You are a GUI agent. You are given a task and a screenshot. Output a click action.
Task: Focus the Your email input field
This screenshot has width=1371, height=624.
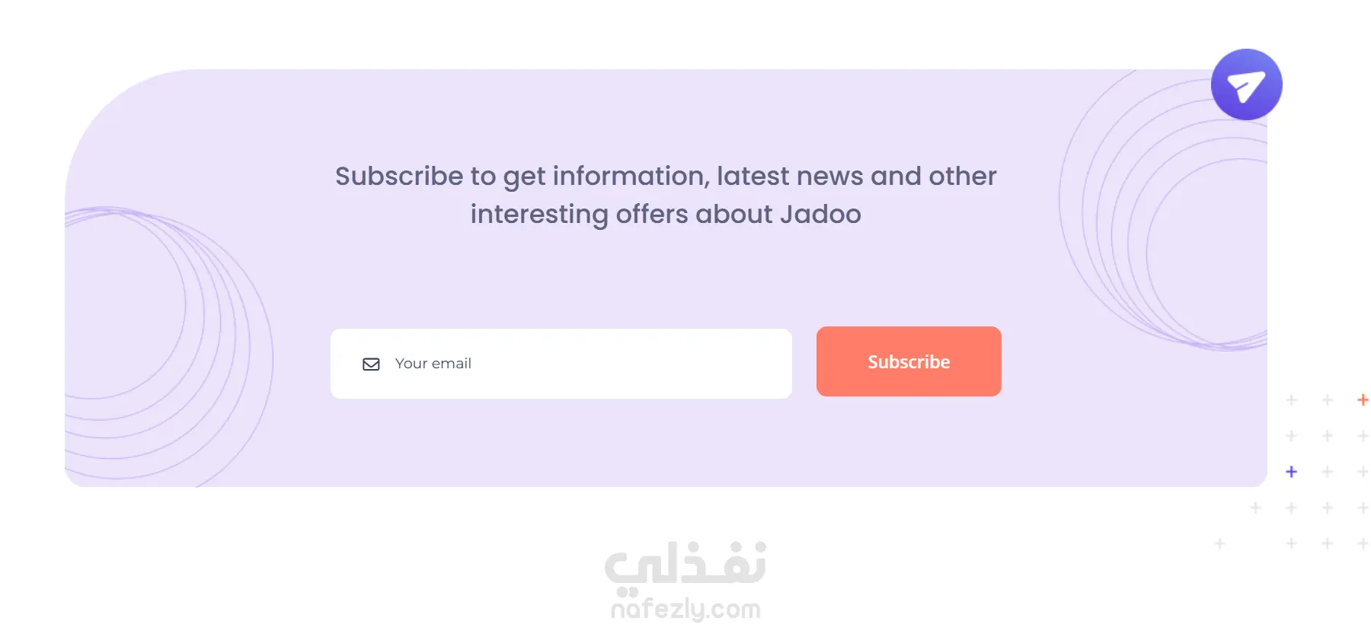click(x=561, y=364)
